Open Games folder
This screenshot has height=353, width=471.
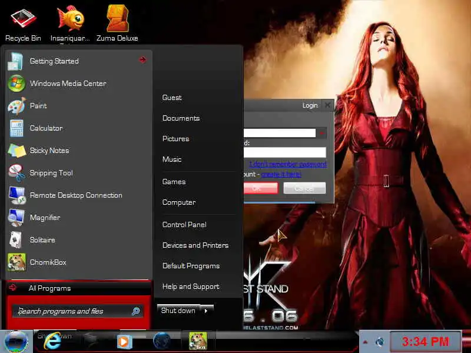174,182
